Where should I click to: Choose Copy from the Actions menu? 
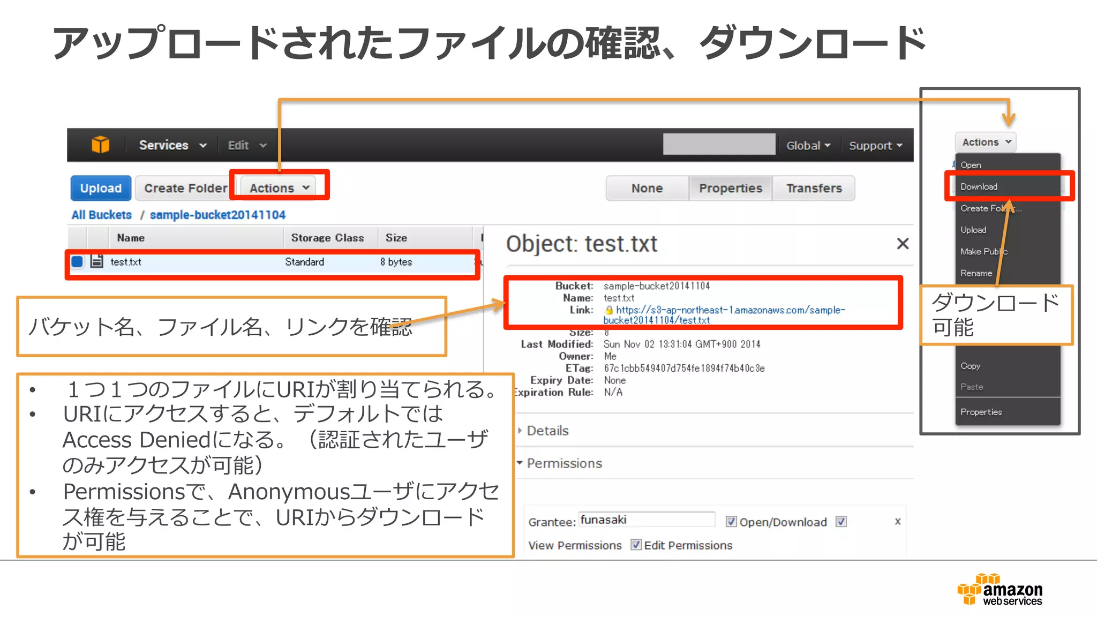(x=1008, y=366)
